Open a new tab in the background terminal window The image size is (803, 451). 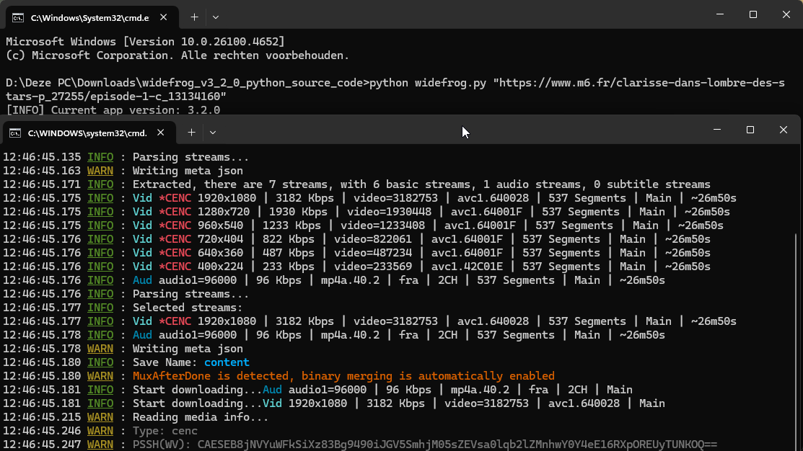194,17
